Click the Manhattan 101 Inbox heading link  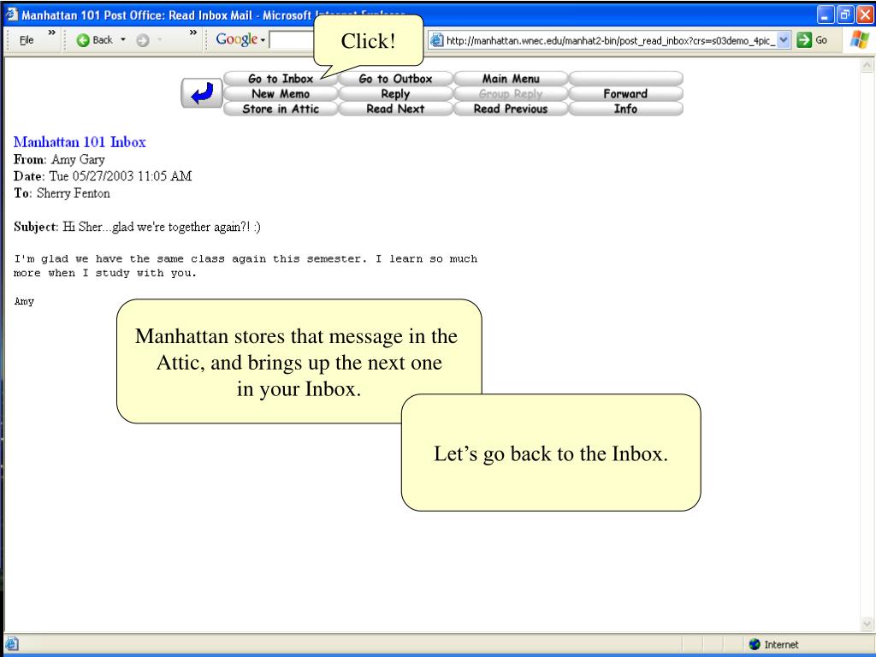[80, 142]
